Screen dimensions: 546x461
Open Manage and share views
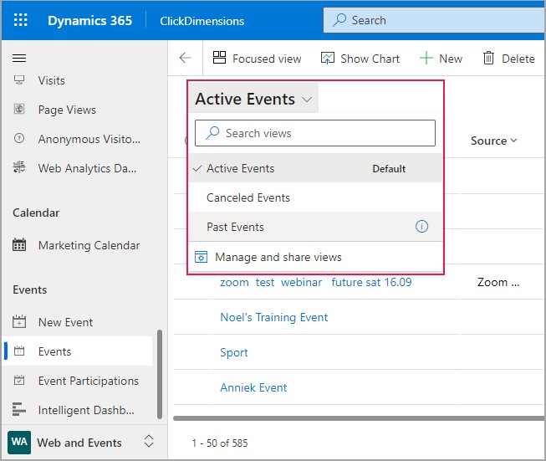[315, 257]
